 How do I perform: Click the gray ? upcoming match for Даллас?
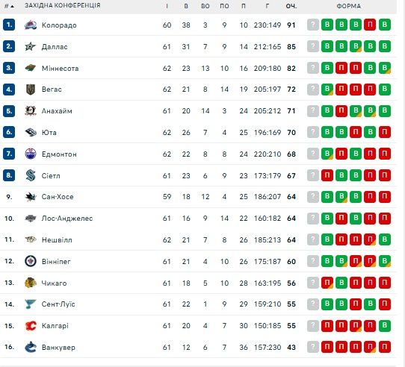pos(313,46)
